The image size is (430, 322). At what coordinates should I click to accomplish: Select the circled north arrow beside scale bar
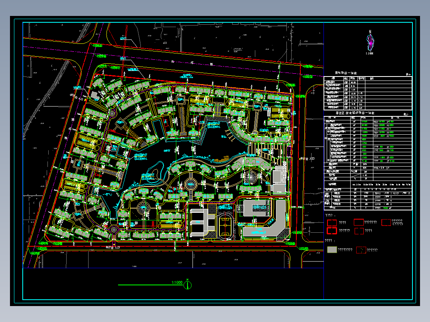187,285
